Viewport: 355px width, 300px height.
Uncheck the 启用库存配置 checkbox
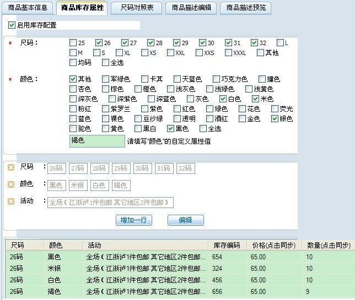[12, 25]
